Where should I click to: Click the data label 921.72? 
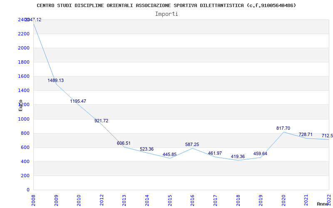[x=101, y=121]
